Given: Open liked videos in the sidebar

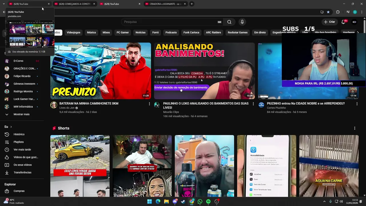Looking at the screenshot, I should click(x=23, y=157).
